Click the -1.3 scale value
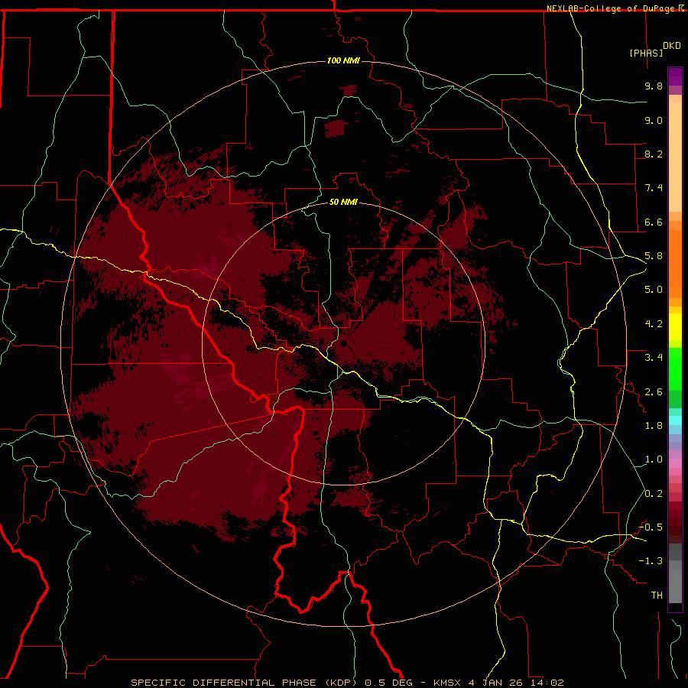The width and height of the screenshot is (688, 688). (651, 561)
